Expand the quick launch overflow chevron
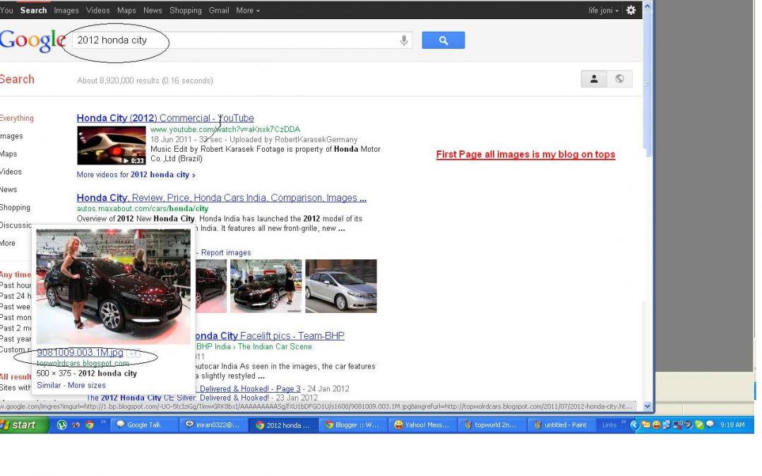This screenshot has width=762, height=476. 103,422
